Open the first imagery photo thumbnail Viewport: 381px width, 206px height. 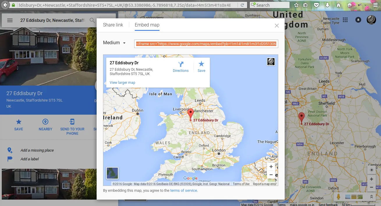pyautogui.click(x=348, y=197)
